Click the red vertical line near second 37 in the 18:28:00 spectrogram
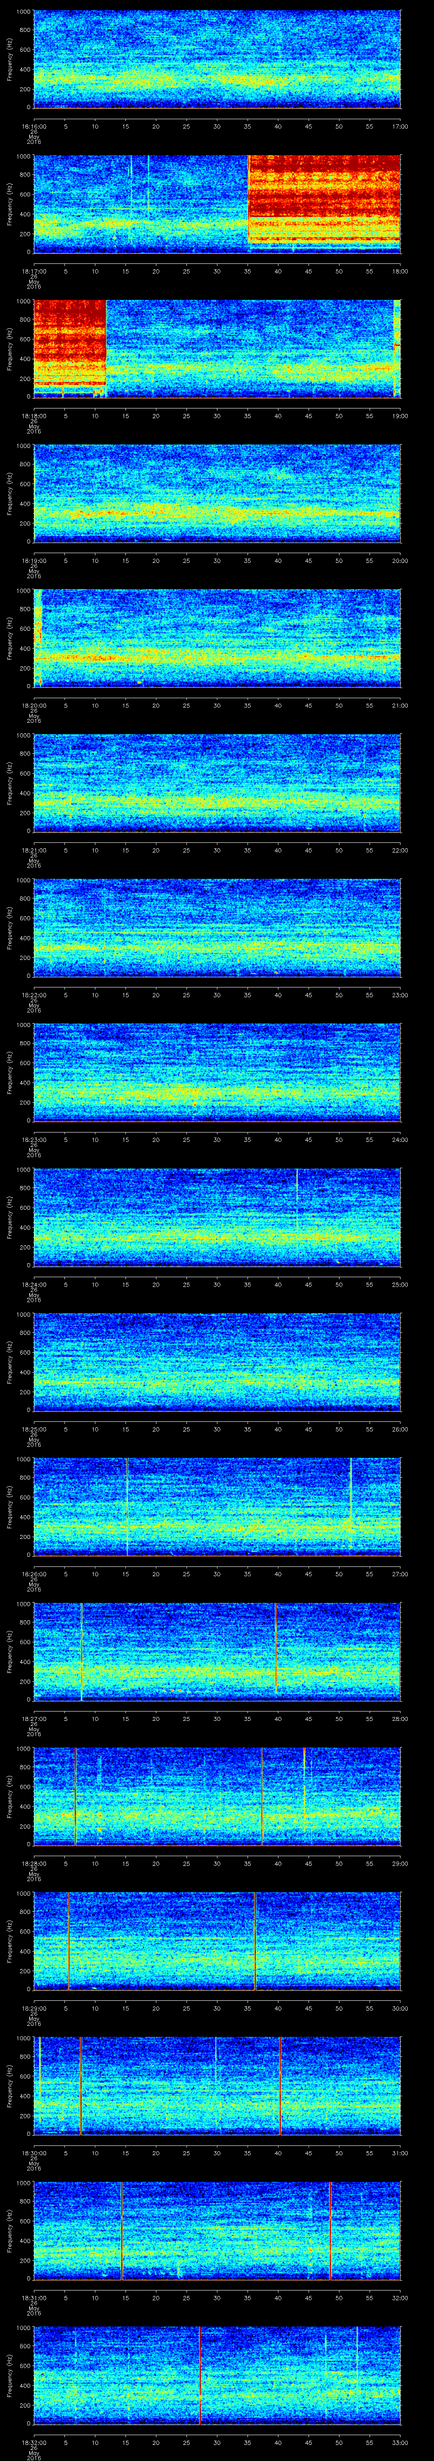Viewport: 434px width, 2461px height. (262, 1796)
